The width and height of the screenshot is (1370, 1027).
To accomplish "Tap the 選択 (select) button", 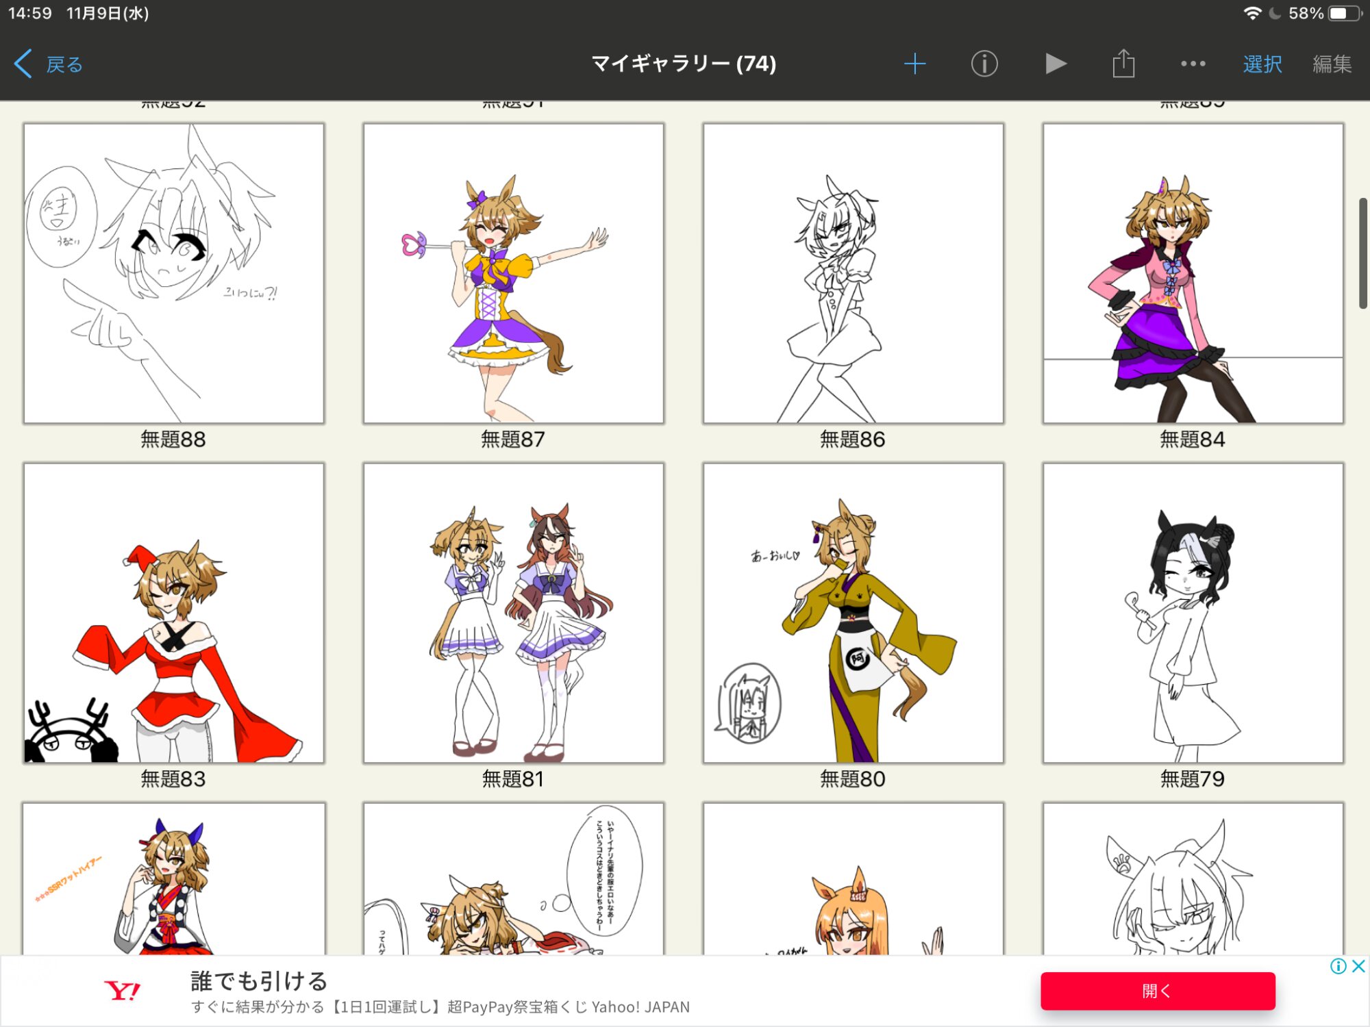I will [x=1262, y=64].
